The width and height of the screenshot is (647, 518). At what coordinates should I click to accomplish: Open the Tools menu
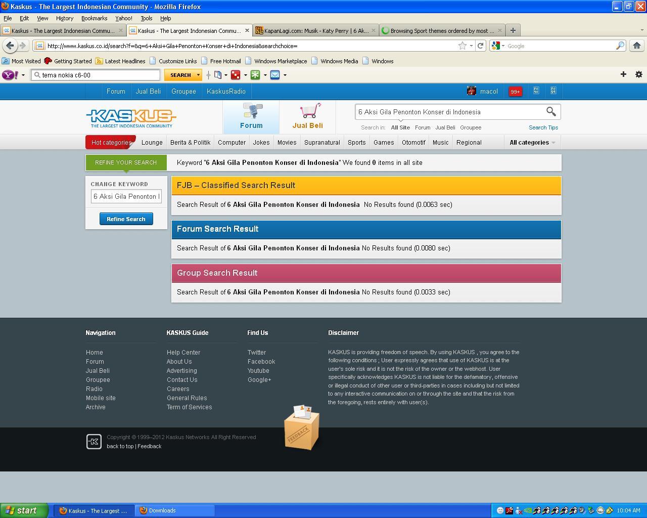[146, 18]
